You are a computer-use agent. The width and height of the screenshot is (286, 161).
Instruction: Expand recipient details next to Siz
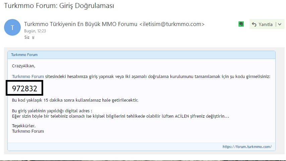point(33,38)
